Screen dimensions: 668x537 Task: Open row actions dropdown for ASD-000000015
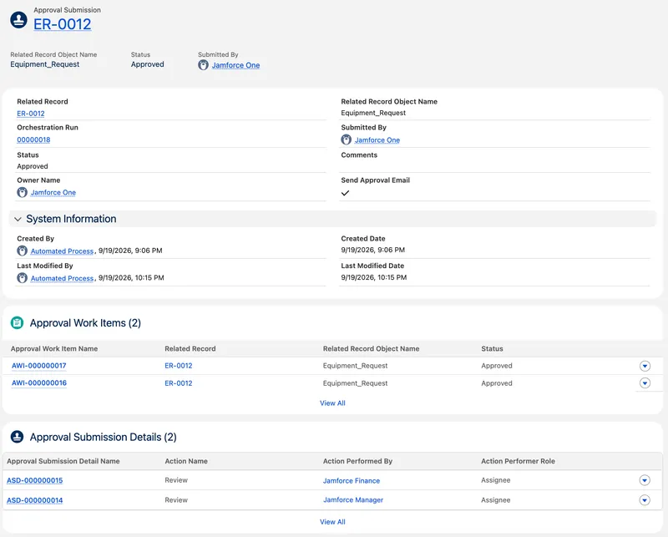(645, 480)
